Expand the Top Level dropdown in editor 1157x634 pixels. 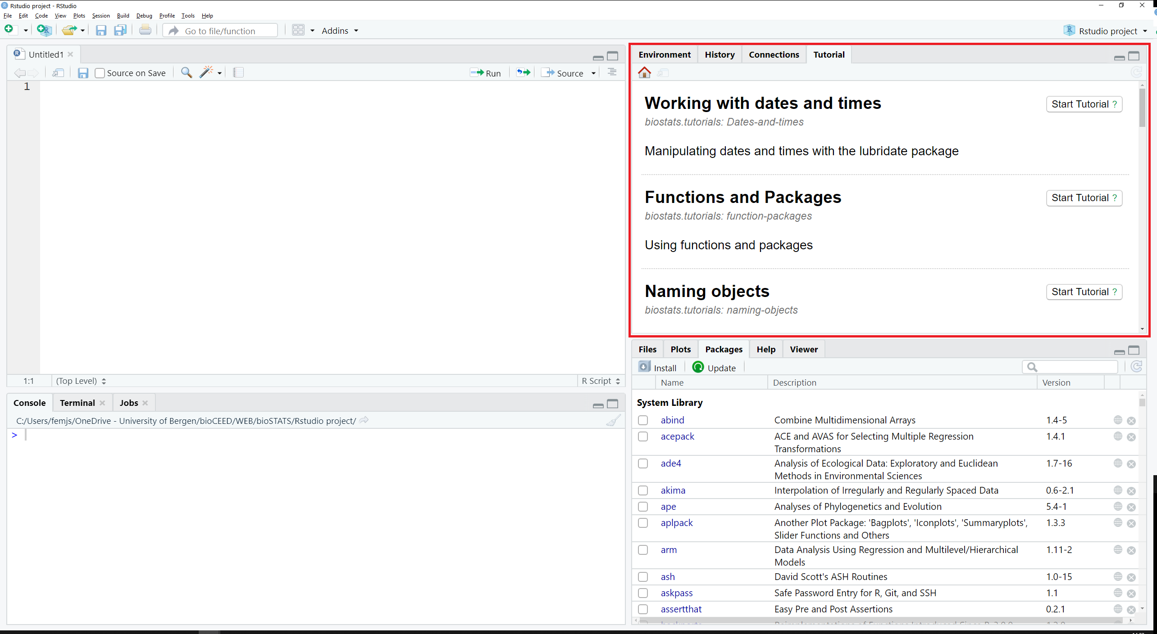pyautogui.click(x=80, y=380)
